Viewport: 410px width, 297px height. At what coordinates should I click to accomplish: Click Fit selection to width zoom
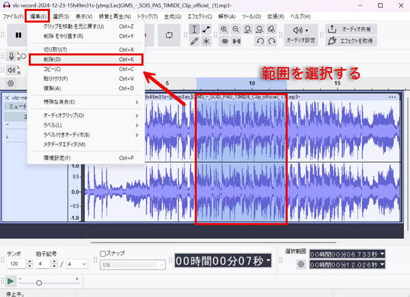click(x=247, y=29)
